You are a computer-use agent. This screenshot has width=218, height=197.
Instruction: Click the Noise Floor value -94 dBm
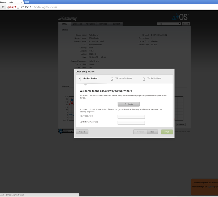pyautogui.click(x=155, y=41)
